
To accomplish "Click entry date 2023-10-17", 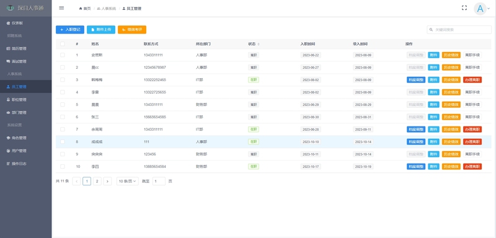I will (311, 166).
